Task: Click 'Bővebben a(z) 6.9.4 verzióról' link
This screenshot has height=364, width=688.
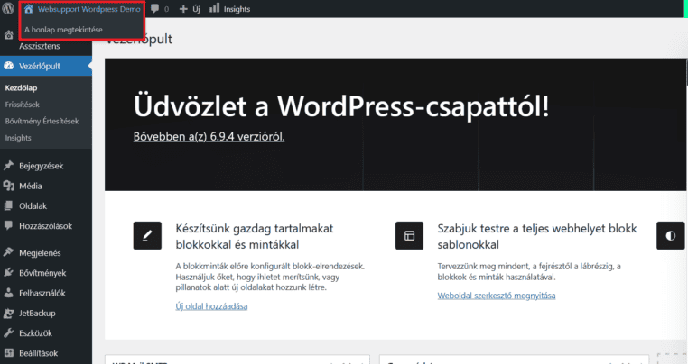Action: click(x=209, y=137)
